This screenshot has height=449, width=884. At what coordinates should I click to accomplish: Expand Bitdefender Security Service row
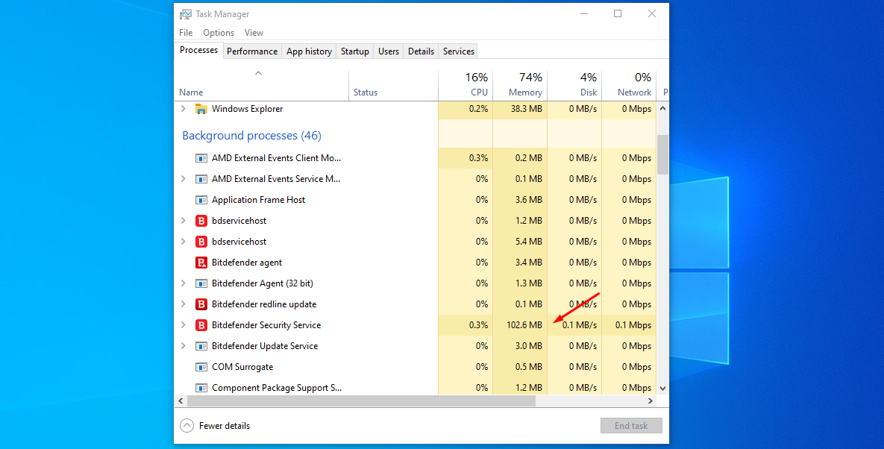point(184,324)
